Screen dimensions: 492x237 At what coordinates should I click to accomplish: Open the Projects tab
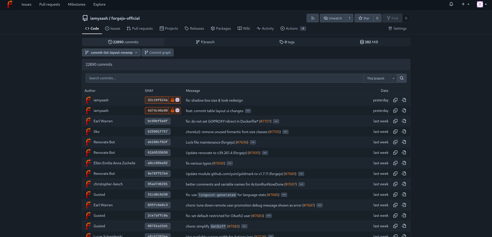point(169,28)
